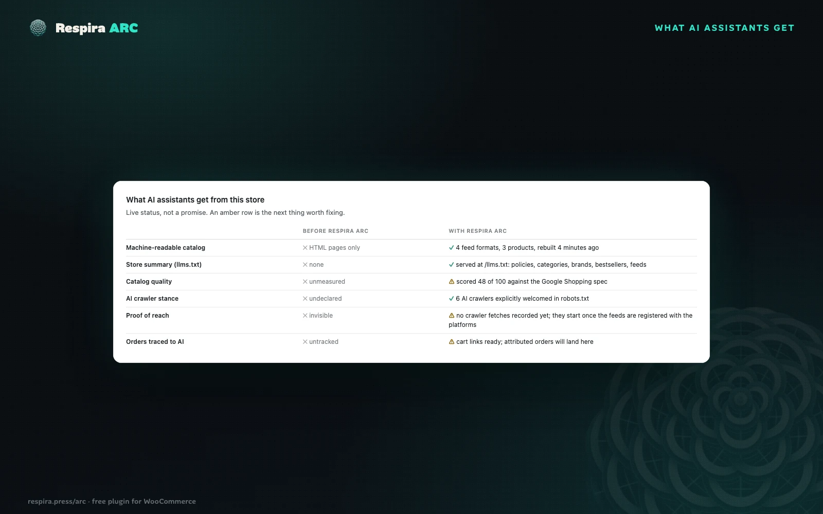Click the 'Live status, not a promise' subtitle
This screenshot has width=823, height=514.
(x=235, y=212)
